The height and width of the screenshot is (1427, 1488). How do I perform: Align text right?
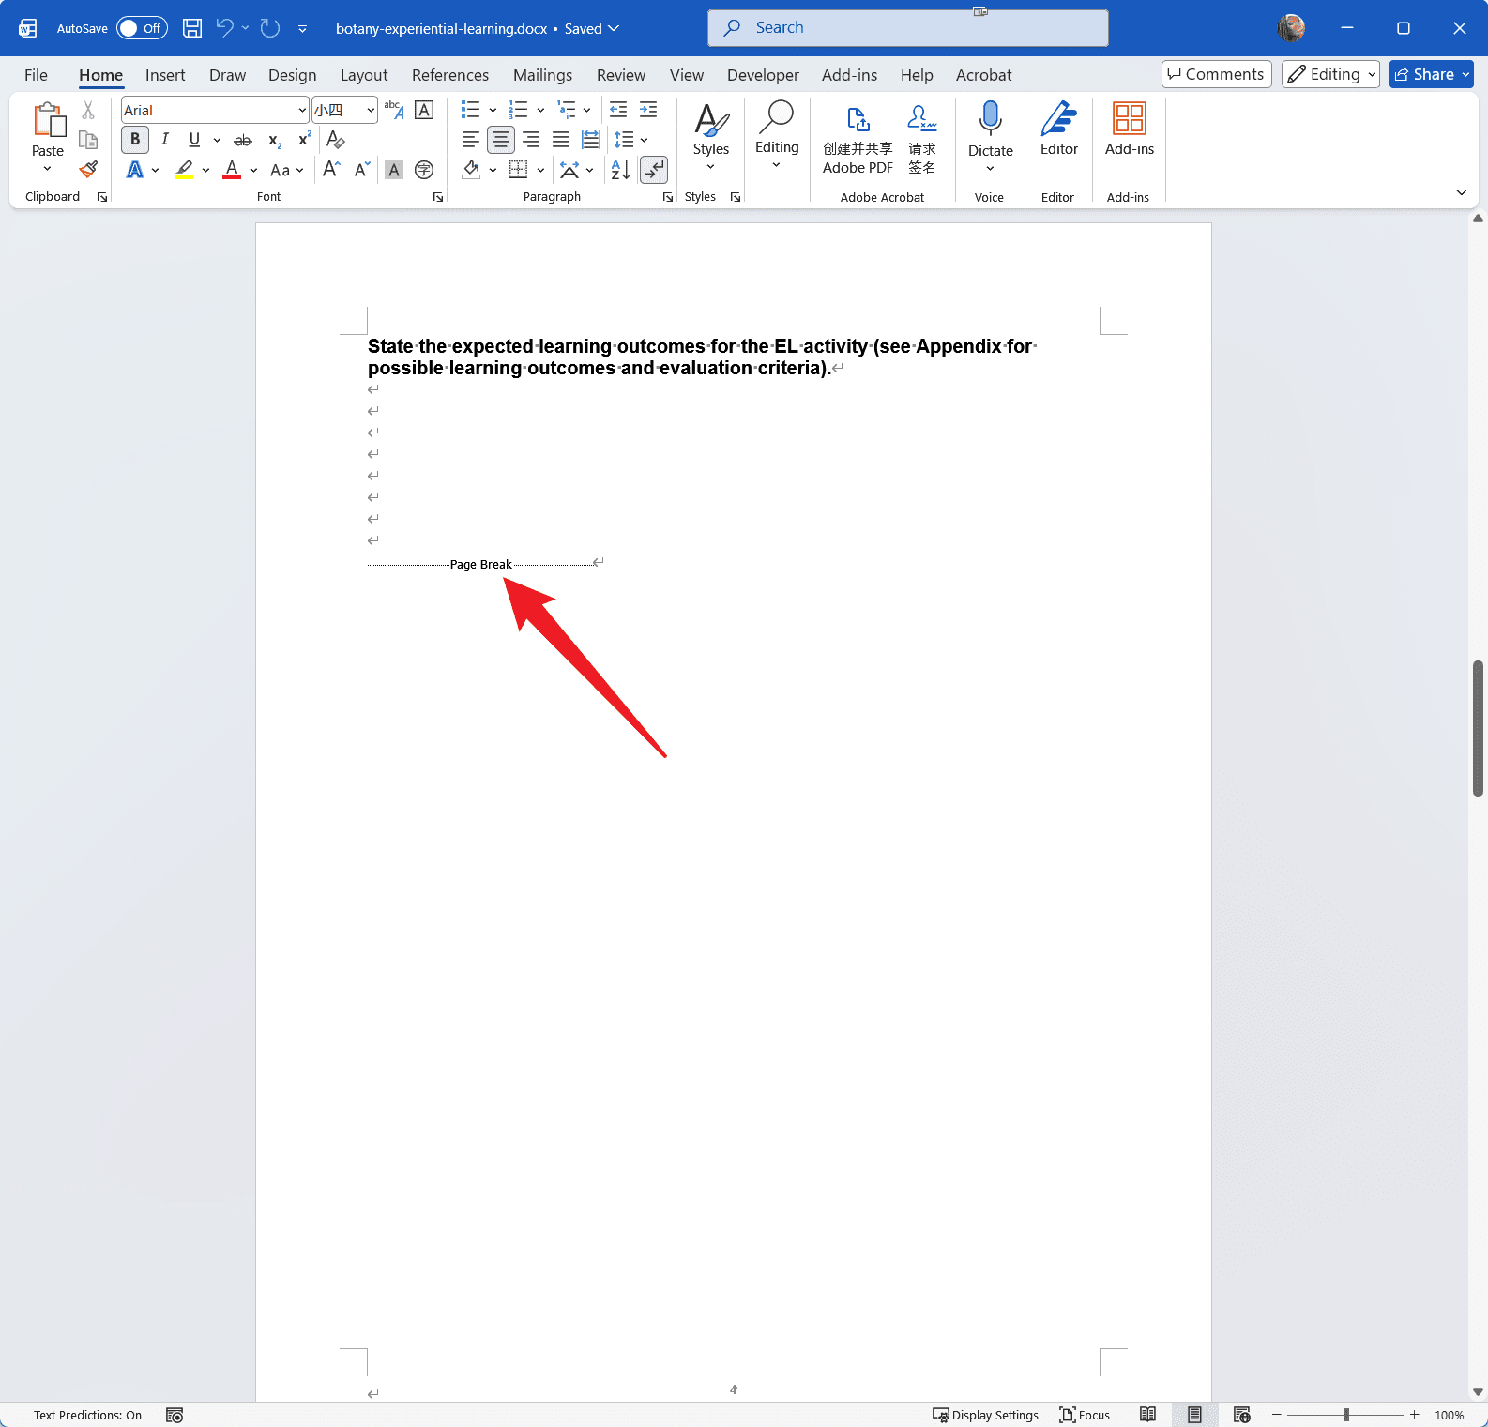point(531,140)
